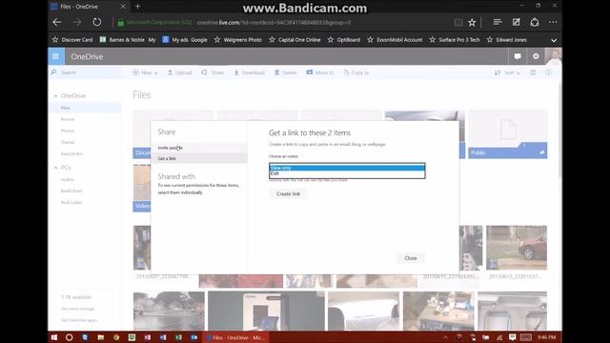Viewport: 610px width, 343px height.
Task: Open the Sort dropdown
Action: (x=507, y=72)
